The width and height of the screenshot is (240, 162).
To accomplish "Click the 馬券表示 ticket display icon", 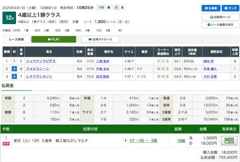I will (x=229, y=141).
